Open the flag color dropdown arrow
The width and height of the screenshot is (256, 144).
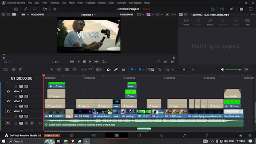(x=136, y=70)
